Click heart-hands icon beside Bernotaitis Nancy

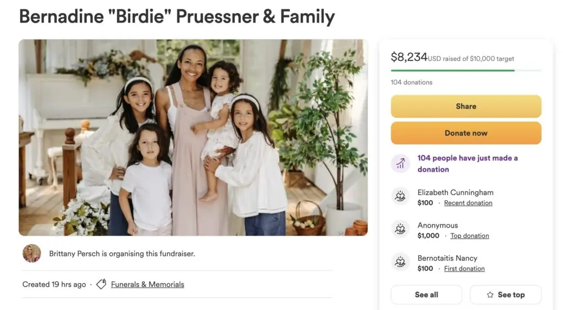400,262
